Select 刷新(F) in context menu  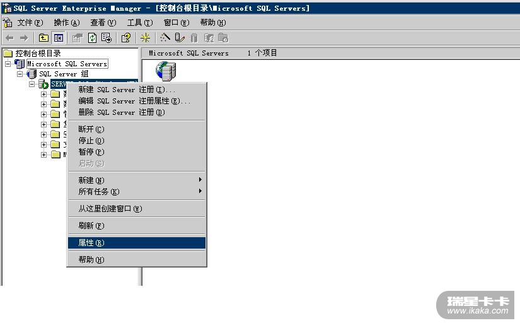[137, 226]
